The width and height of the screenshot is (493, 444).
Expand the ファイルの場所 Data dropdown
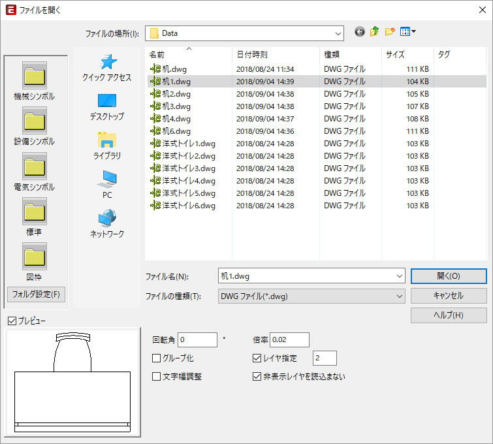(x=338, y=33)
